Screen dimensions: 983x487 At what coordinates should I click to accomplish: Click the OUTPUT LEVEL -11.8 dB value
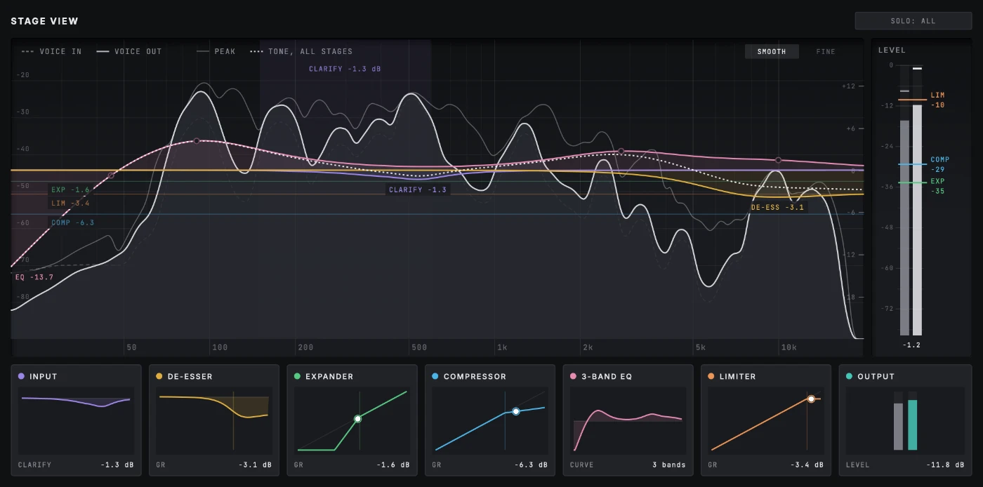tap(946, 465)
